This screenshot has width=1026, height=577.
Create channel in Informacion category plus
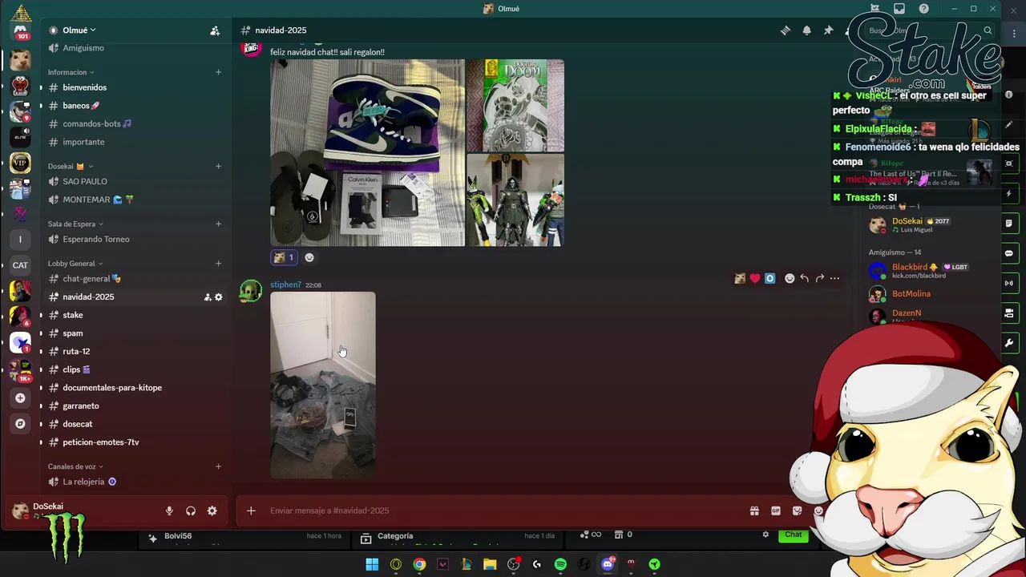218,72
